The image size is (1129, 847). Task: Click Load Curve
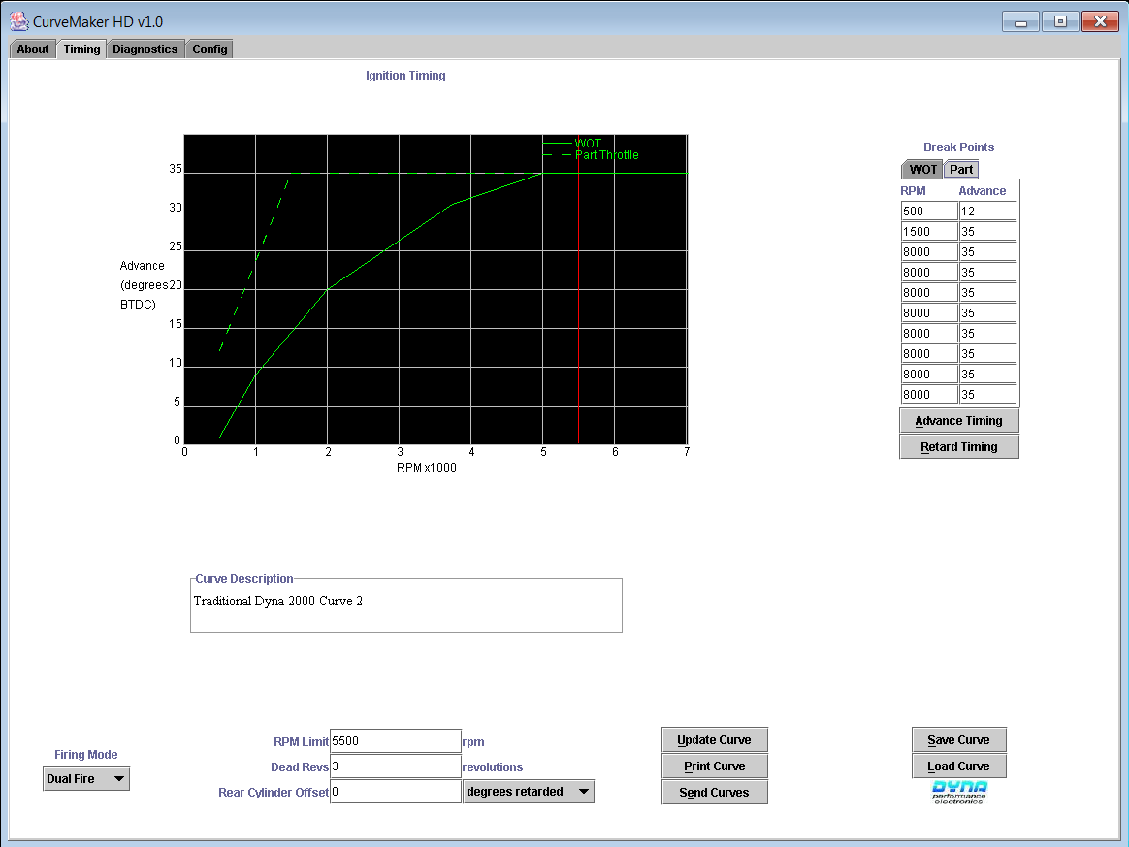pos(958,766)
